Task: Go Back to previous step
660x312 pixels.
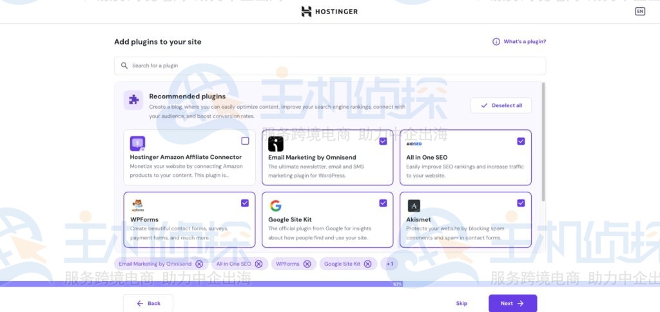Action: click(148, 303)
